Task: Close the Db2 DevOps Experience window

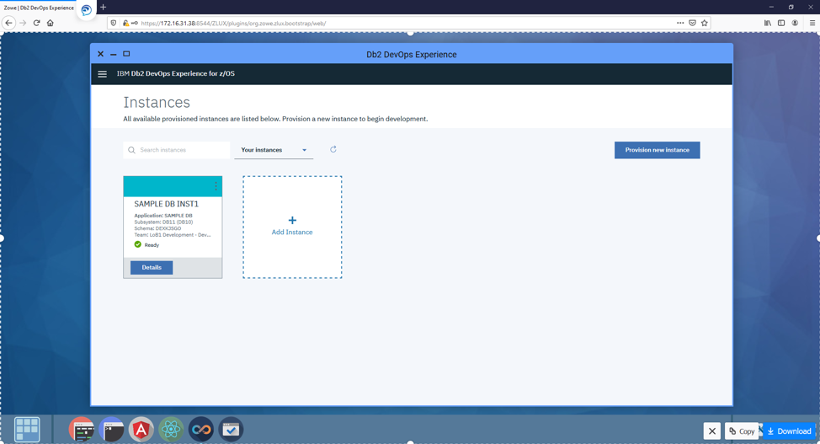Action: (x=100, y=54)
